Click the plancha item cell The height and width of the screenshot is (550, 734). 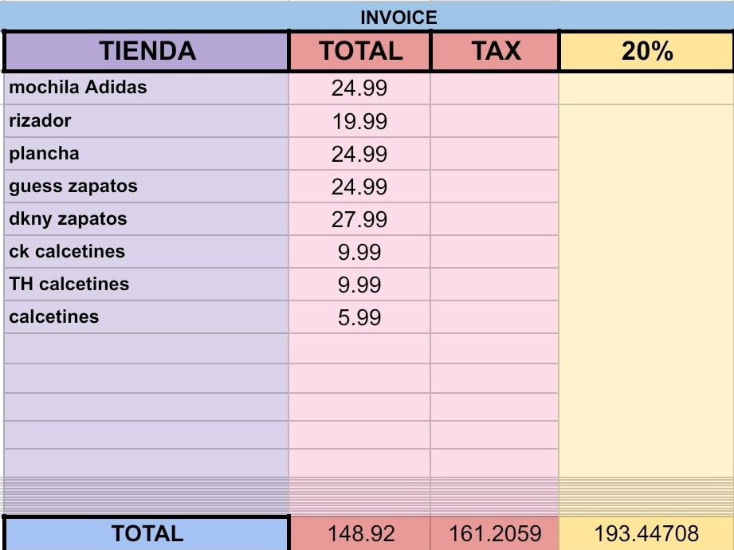[x=147, y=154]
